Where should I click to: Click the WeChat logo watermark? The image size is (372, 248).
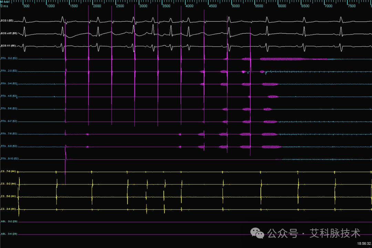[257, 233]
